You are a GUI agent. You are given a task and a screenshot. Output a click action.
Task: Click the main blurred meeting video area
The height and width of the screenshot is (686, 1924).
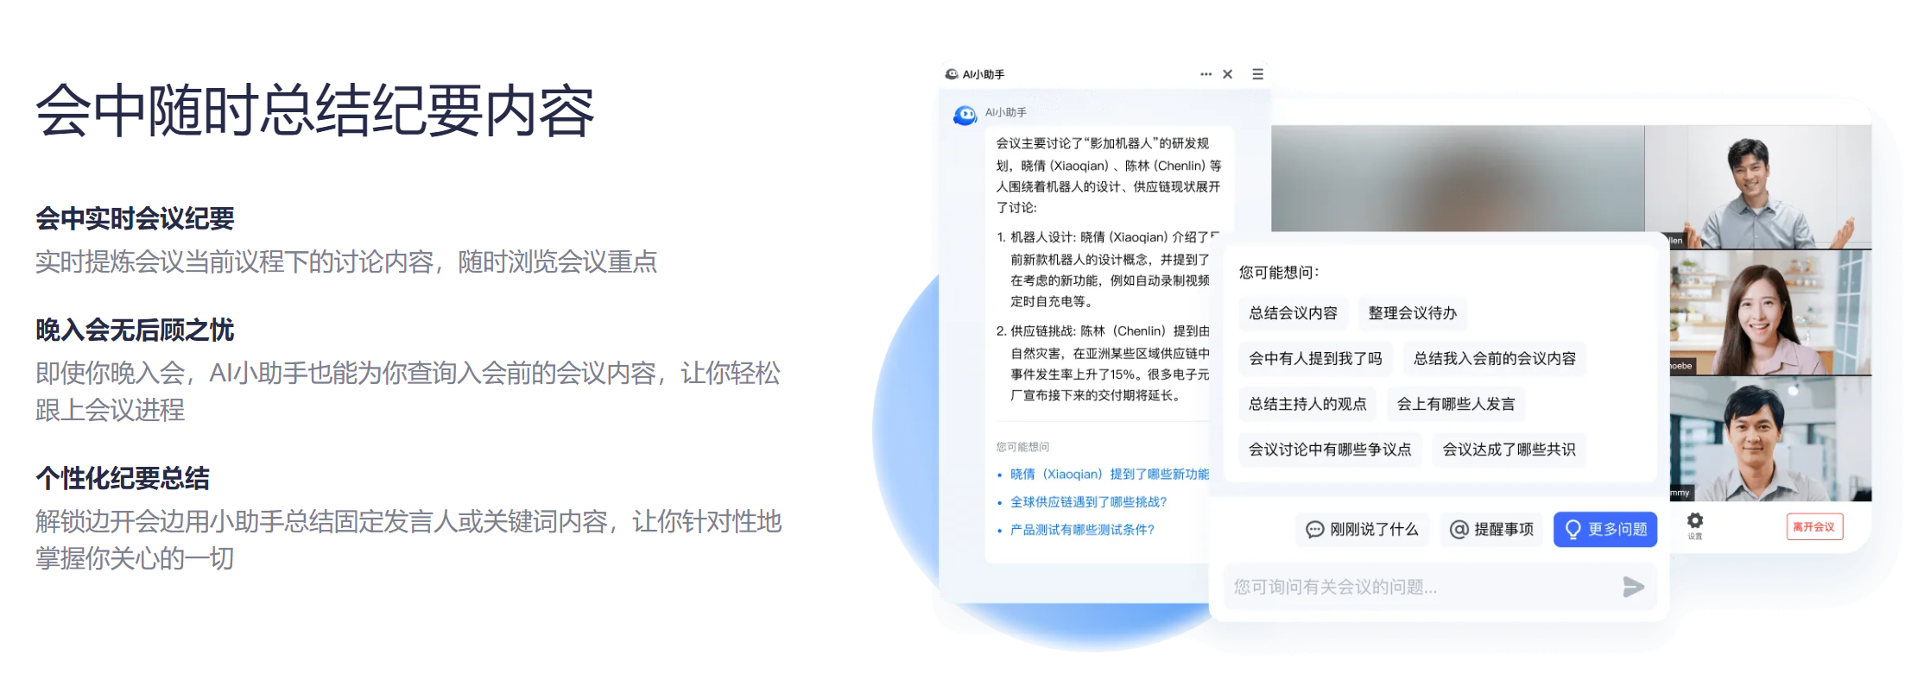coord(1458,179)
